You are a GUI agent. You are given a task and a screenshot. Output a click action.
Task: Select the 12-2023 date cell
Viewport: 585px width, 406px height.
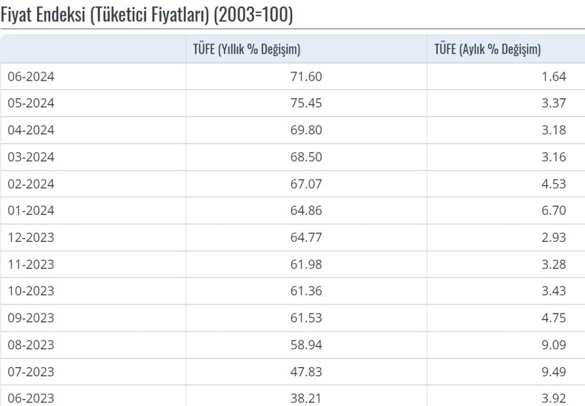pyautogui.click(x=31, y=238)
